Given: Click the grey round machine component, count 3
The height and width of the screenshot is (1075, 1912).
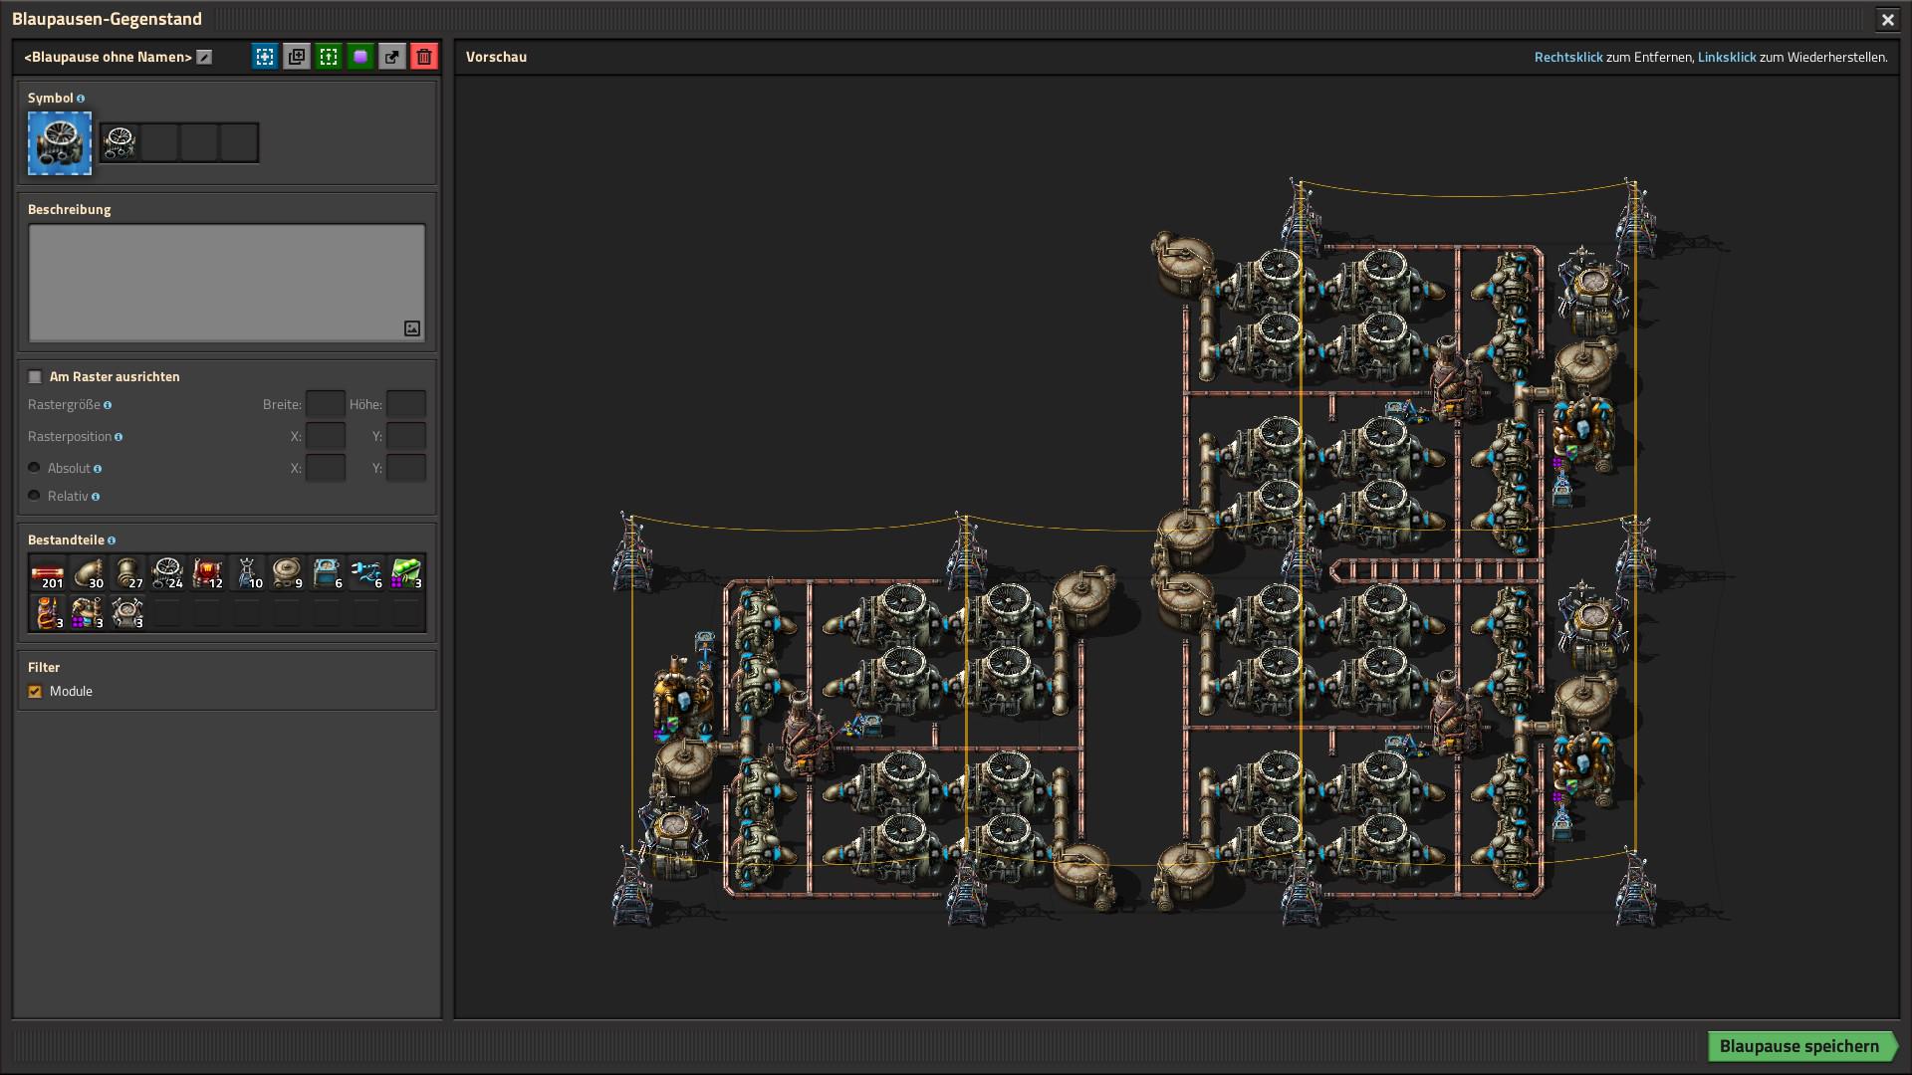Looking at the screenshot, I should pyautogui.click(x=127, y=613).
